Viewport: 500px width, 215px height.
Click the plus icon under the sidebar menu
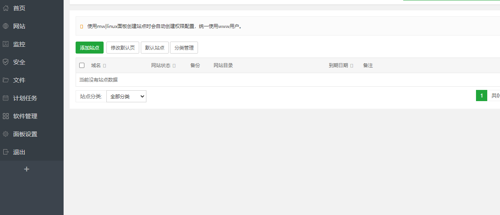click(27, 169)
